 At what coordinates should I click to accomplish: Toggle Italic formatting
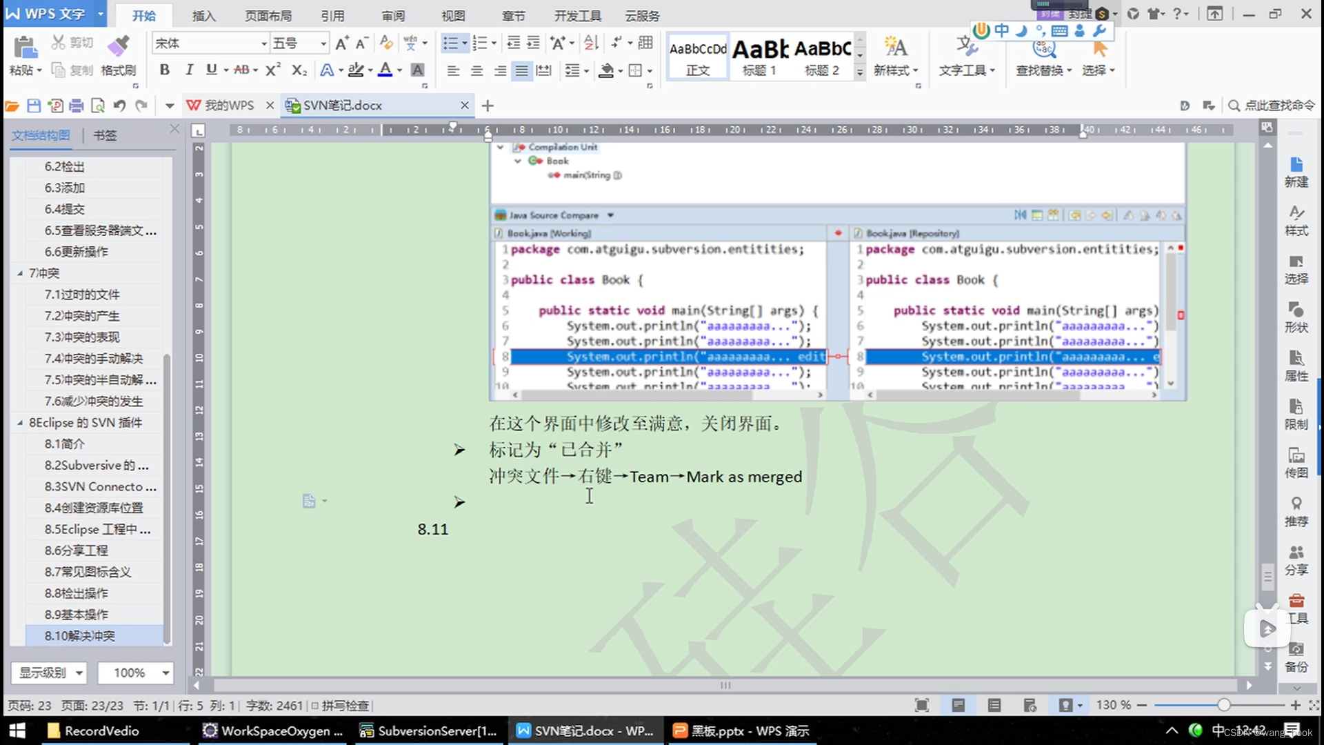click(188, 70)
